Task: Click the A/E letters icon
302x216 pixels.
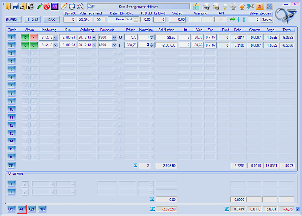Action: (196, 6)
